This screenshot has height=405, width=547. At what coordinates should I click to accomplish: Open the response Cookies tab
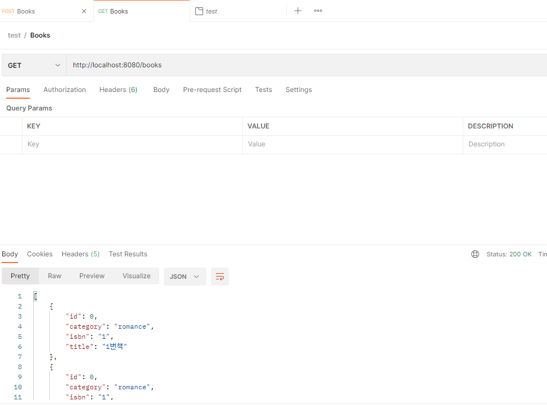tap(40, 254)
